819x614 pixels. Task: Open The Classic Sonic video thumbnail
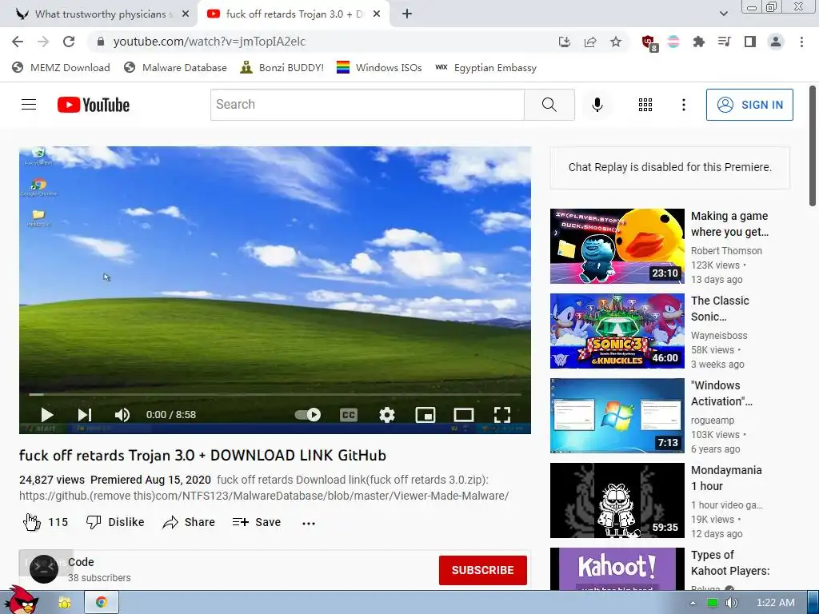tap(617, 330)
